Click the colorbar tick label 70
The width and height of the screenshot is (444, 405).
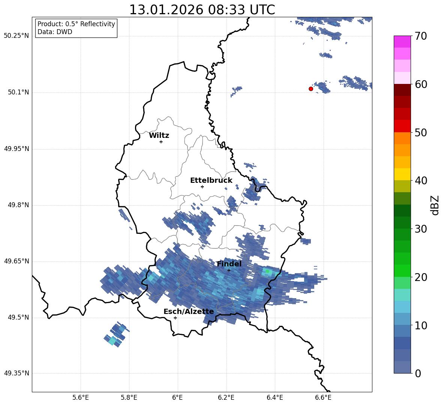click(421, 36)
